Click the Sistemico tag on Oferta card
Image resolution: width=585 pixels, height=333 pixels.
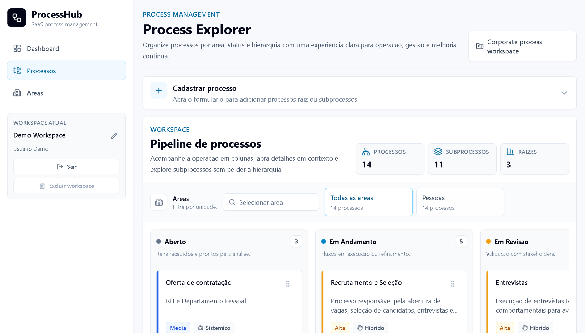pyautogui.click(x=214, y=328)
